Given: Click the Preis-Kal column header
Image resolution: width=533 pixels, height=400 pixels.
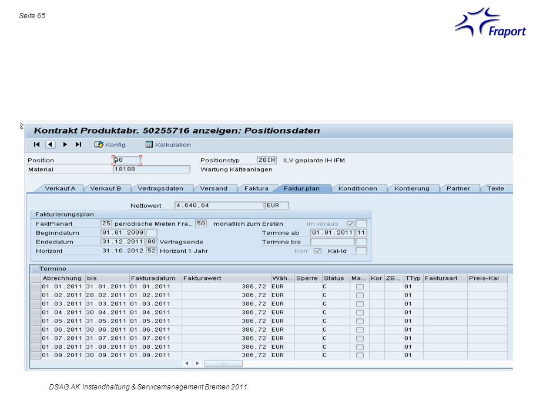Looking at the screenshot, I should (487, 278).
